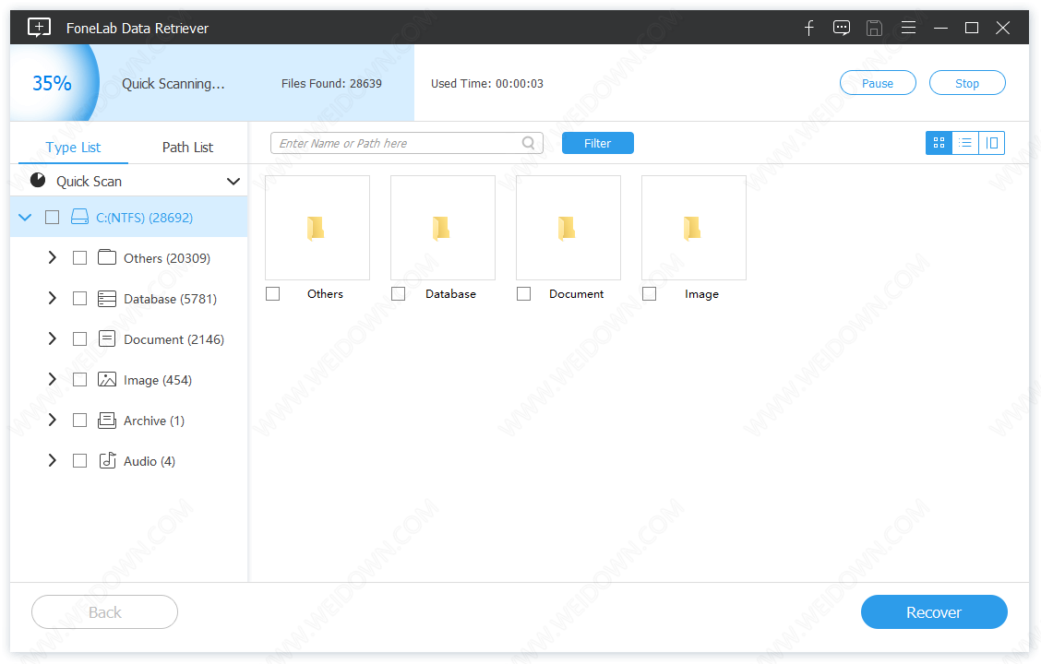Open the feedback chat bubble icon
Screen dimensions: 1041x664
841,28
